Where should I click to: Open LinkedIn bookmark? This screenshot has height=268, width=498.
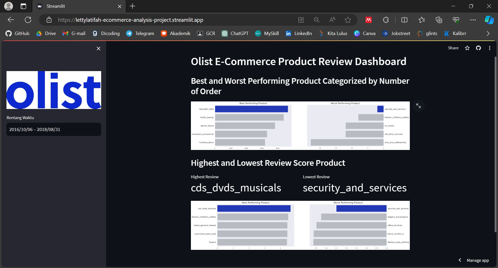point(299,33)
